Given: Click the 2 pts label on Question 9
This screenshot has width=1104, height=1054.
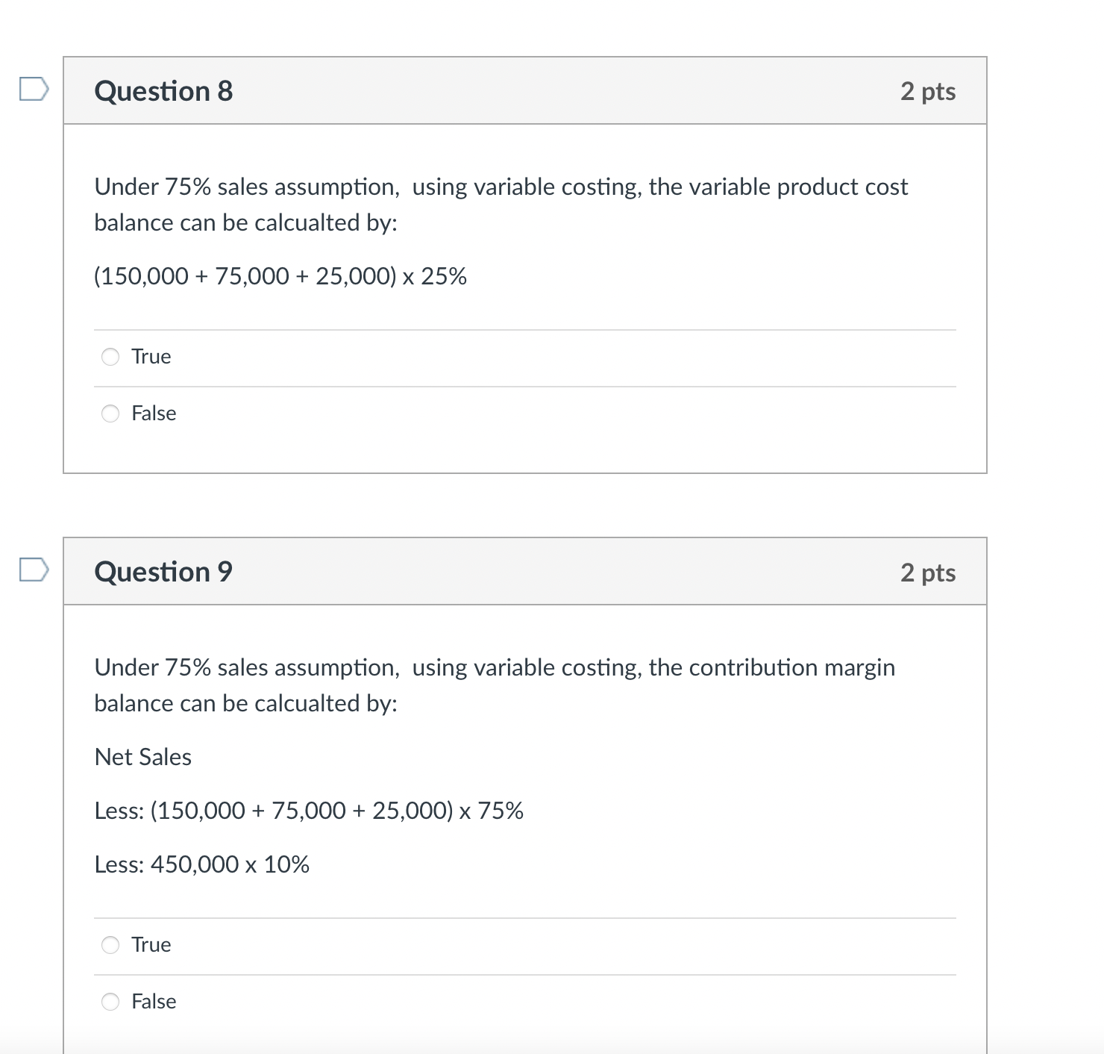Looking at the screenshot, I should [x=928, y=573].
